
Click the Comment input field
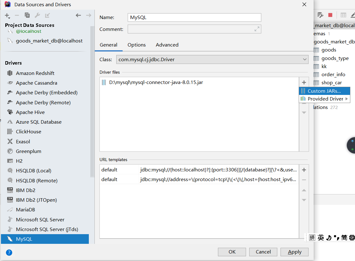[x=194, y=29]
